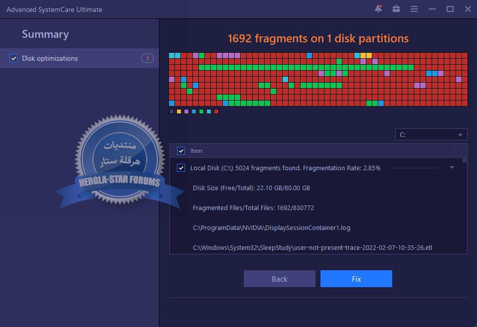Screen dimensions: 477x327
Task: Maximize the Advanced SystemCare window
Action: (450, 9)
